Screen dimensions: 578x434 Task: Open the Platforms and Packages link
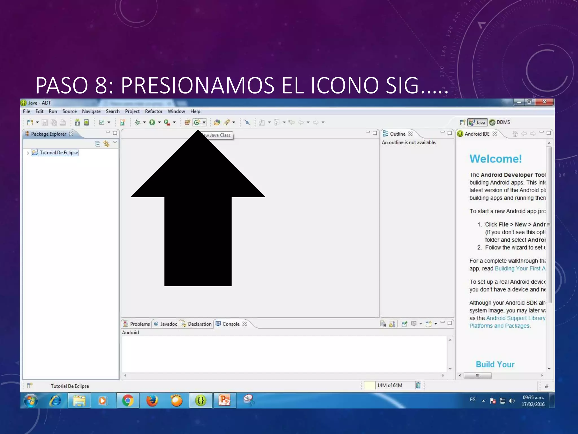pos(500,326)
